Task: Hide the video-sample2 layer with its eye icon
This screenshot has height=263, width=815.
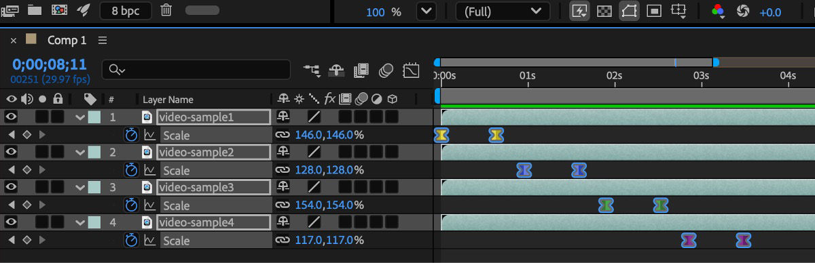Action: coord(11,152)
